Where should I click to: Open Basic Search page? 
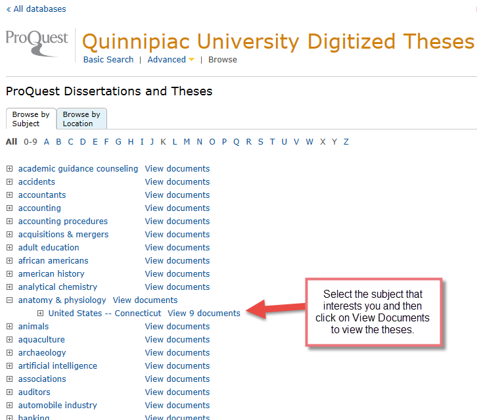[x=108, y=60]
